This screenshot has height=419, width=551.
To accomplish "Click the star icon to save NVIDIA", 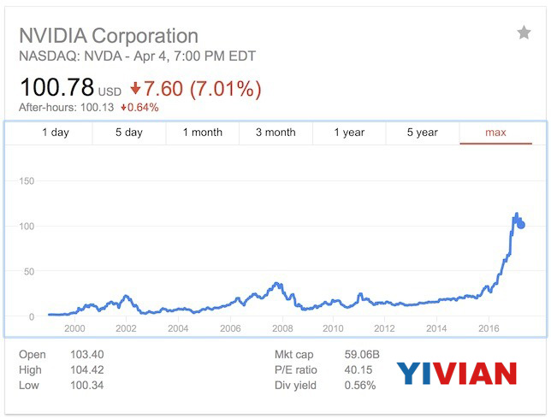I will (524, 32).
